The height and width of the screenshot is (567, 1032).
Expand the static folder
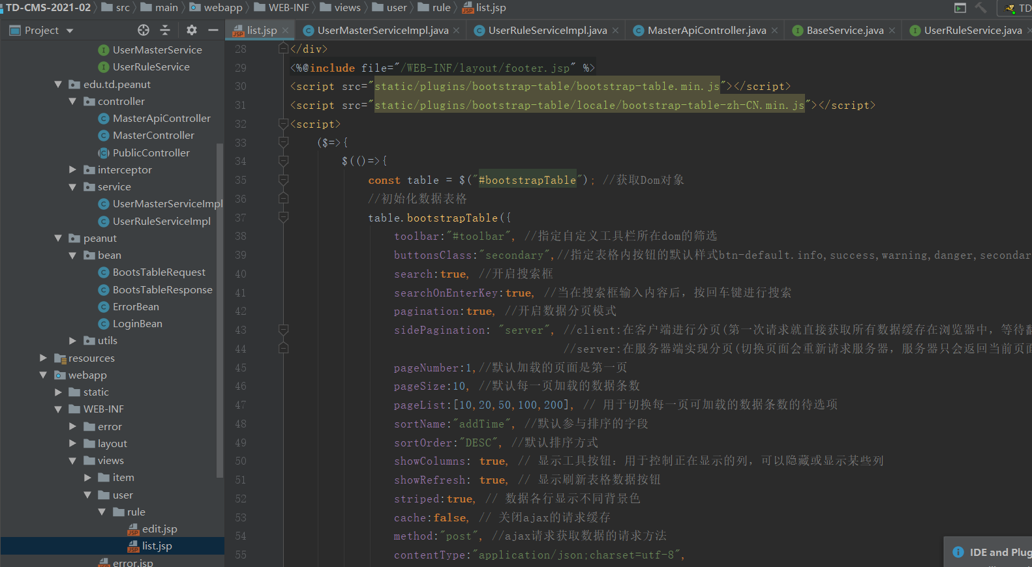click(58, 392)
